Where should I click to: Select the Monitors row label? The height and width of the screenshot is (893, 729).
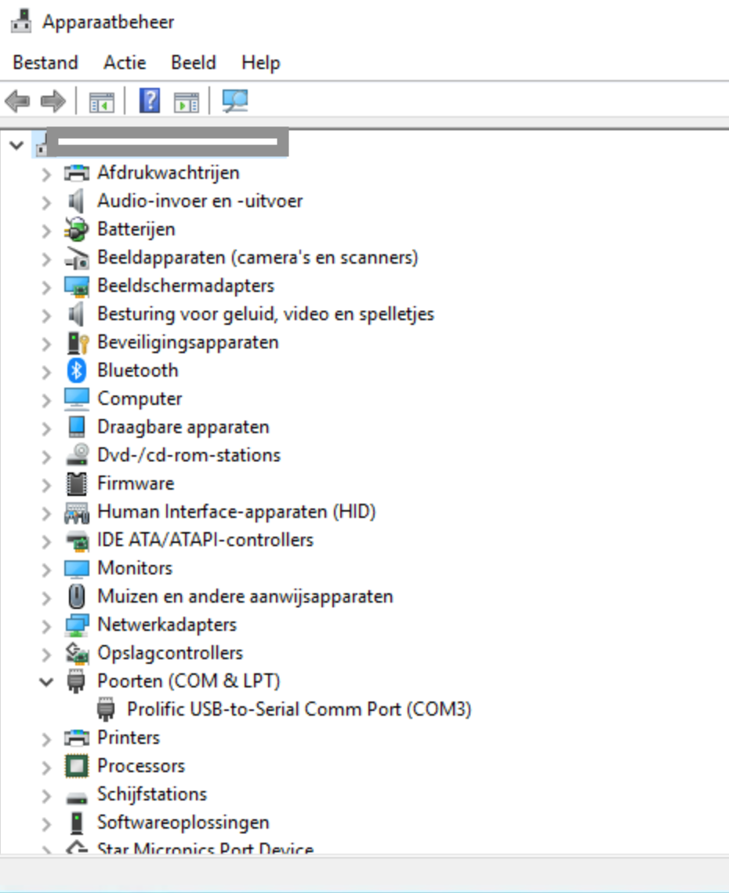(135, 568)
